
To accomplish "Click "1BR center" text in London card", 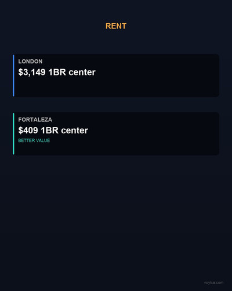I will coord(72,72).
